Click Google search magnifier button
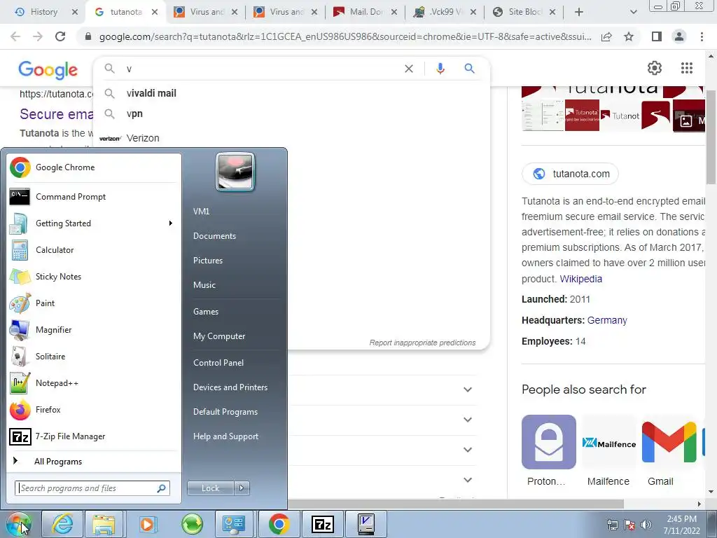The width and height of the screenshot is (717, 538). (469, 69)
